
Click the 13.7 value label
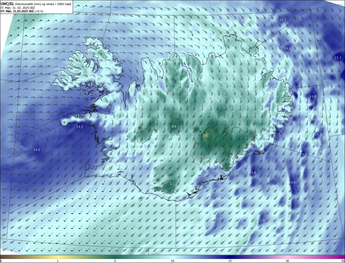pyautogui.click(x=283, y=20)
